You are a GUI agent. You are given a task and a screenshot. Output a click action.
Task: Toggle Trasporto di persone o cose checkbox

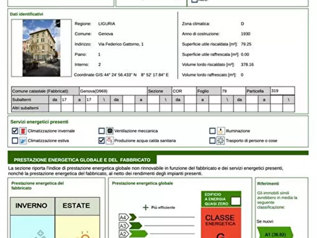[213, 140]
